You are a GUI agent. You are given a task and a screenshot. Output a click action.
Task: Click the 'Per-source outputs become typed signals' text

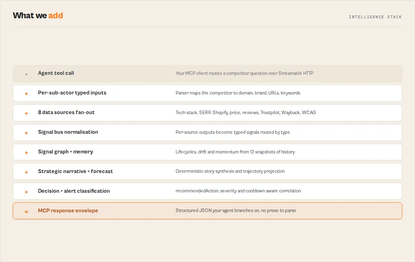pyautogui.click(x=233, y=132)
